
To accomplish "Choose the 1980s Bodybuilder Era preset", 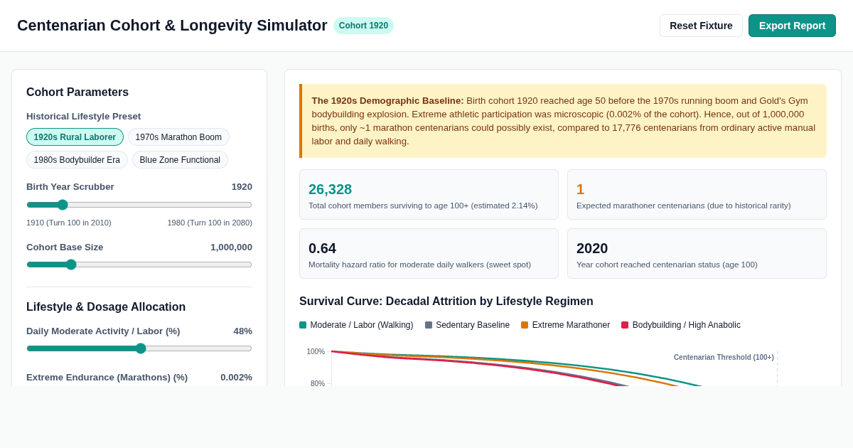I will pyautogui.click(x=77, y=160).
